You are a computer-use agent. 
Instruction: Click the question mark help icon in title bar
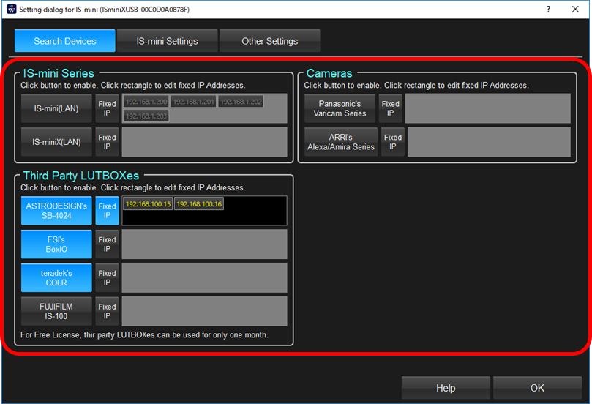[x=548, y=9]
